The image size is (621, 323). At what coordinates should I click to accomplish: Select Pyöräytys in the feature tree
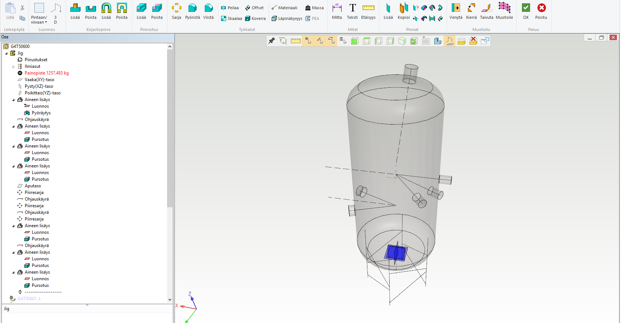tap(41, 113)
